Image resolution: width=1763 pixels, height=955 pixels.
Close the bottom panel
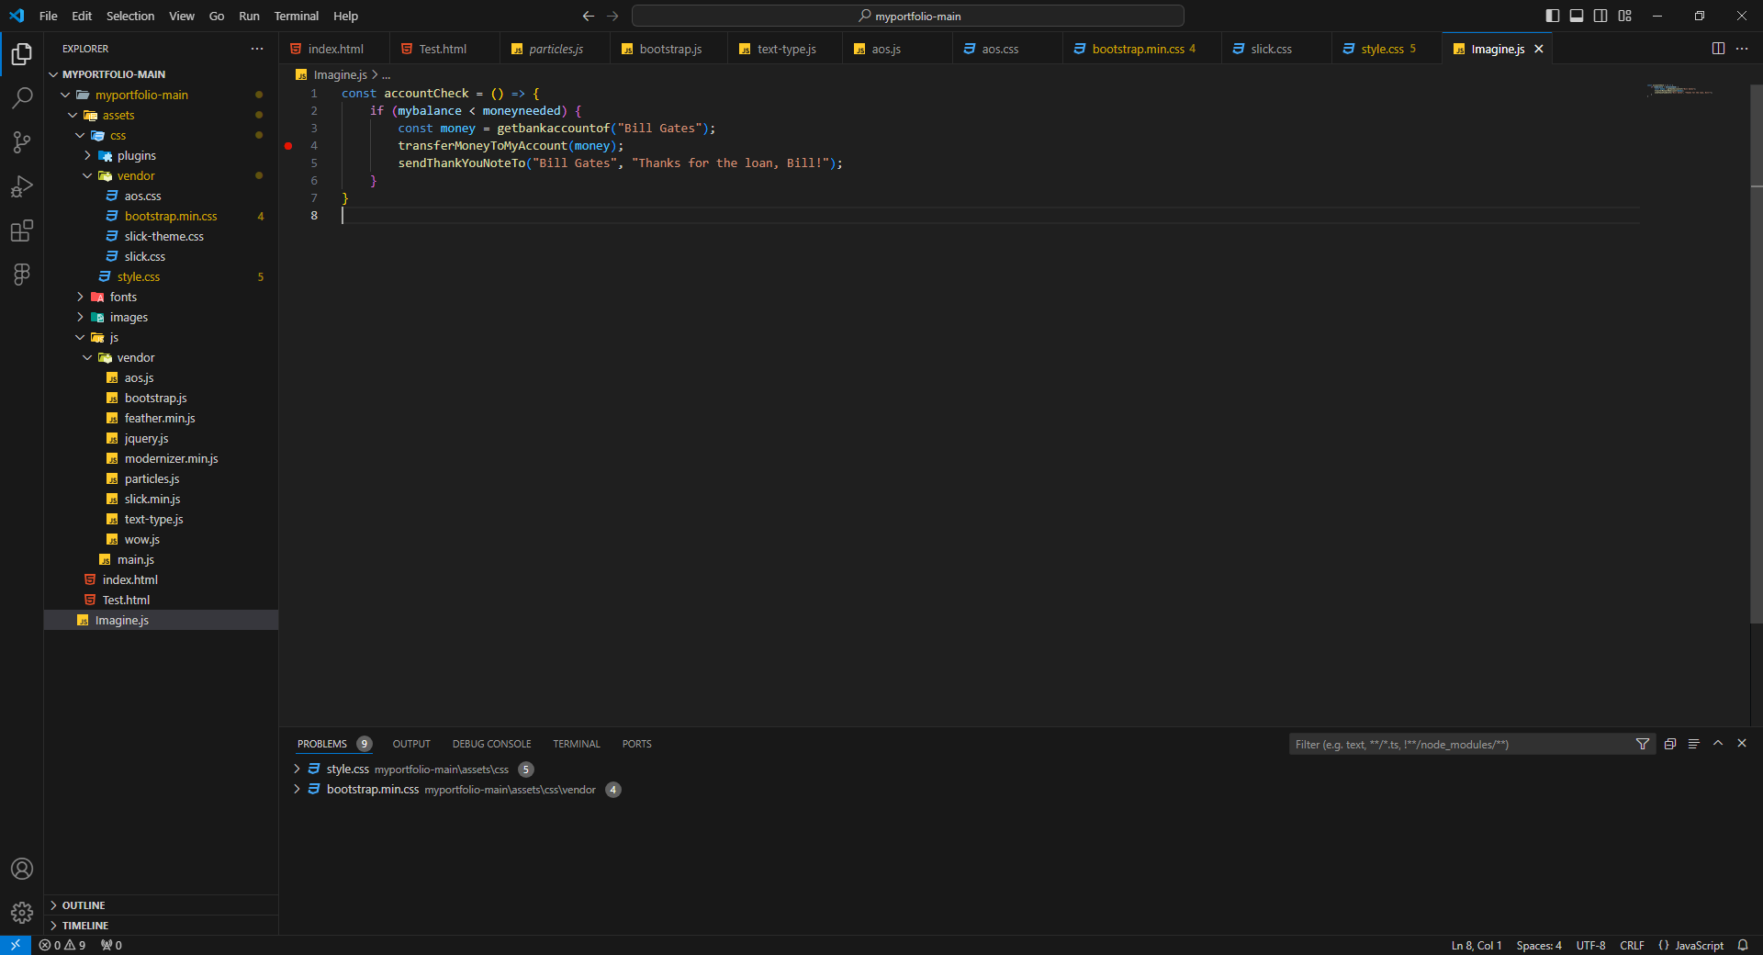click(1742, 744)
